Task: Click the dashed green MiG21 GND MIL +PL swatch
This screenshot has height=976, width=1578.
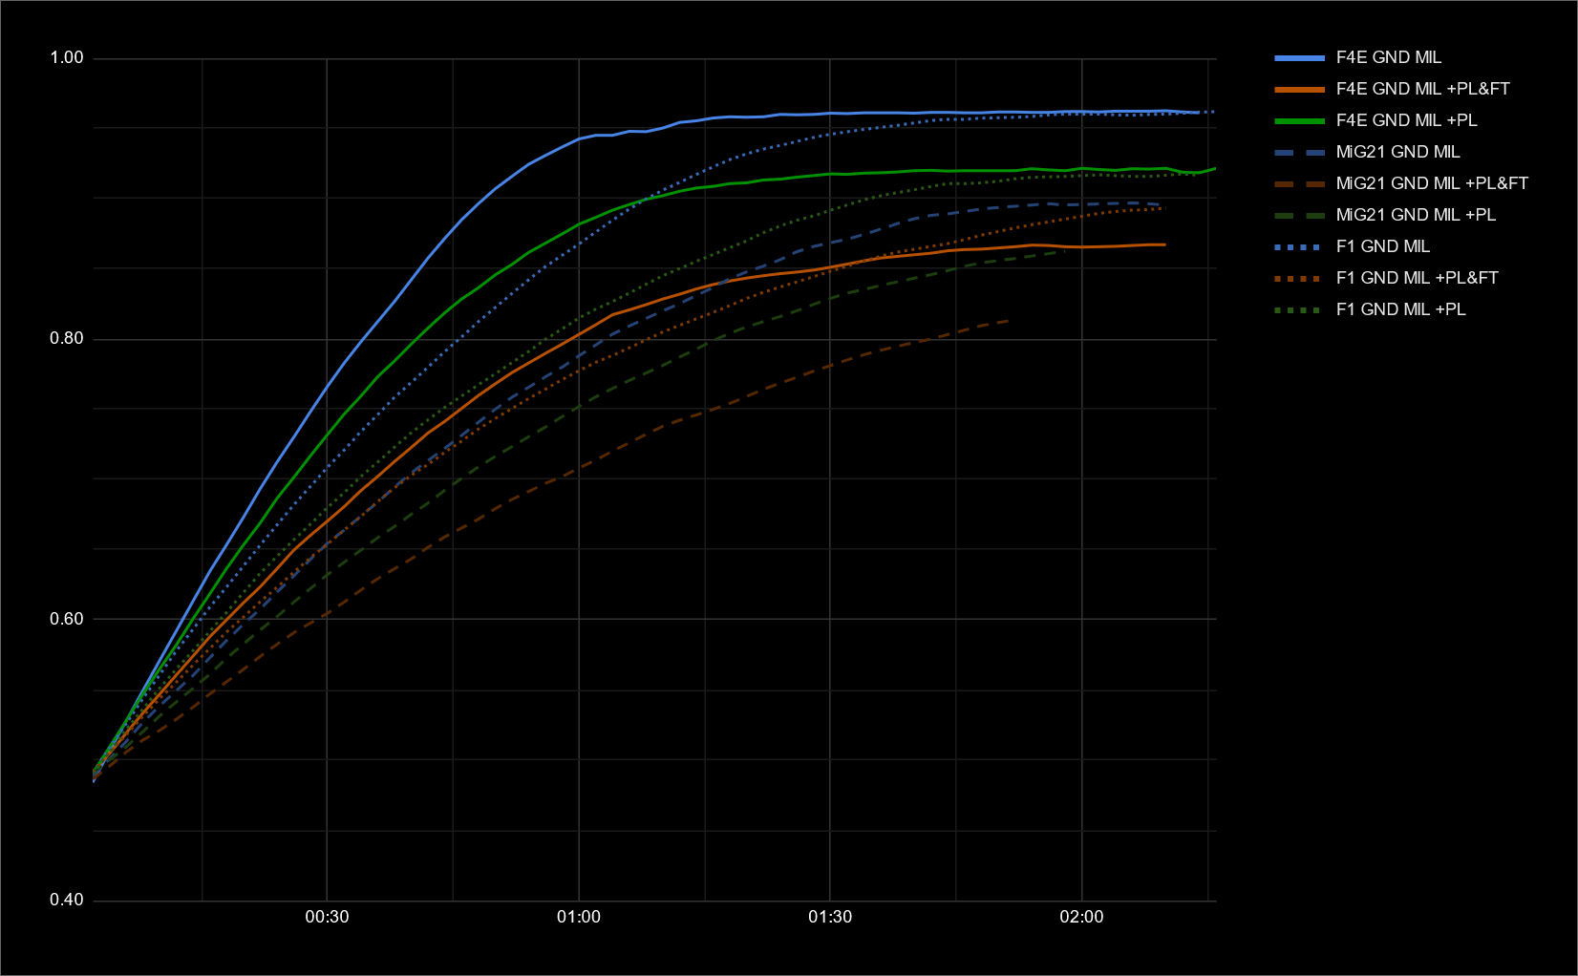Action: [1299, 215]
